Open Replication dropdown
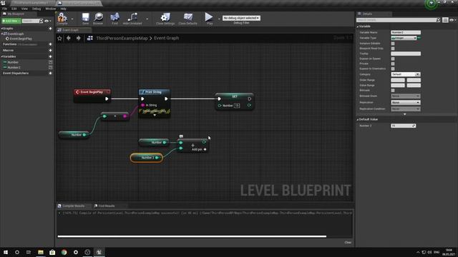 (406, 103)
